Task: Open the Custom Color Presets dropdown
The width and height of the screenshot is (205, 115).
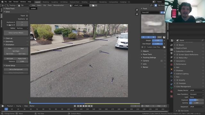Action: click(153, 47)
